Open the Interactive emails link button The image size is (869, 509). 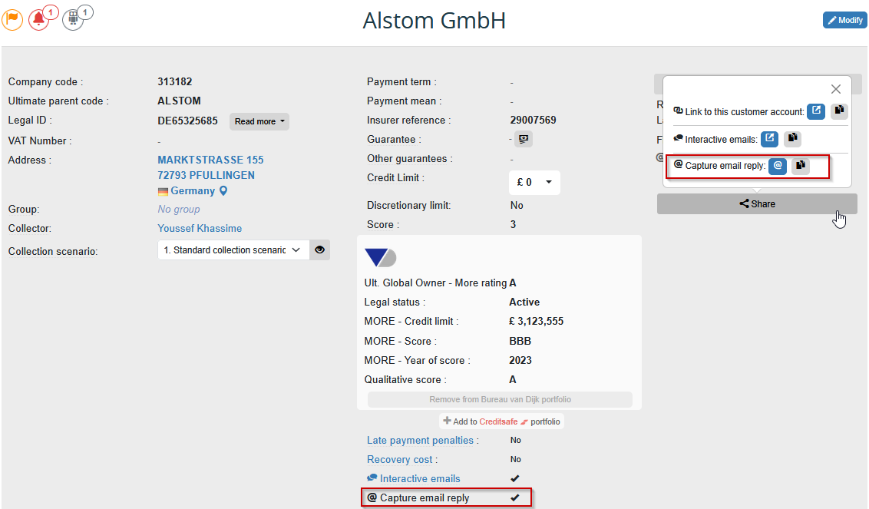point(769,139)
